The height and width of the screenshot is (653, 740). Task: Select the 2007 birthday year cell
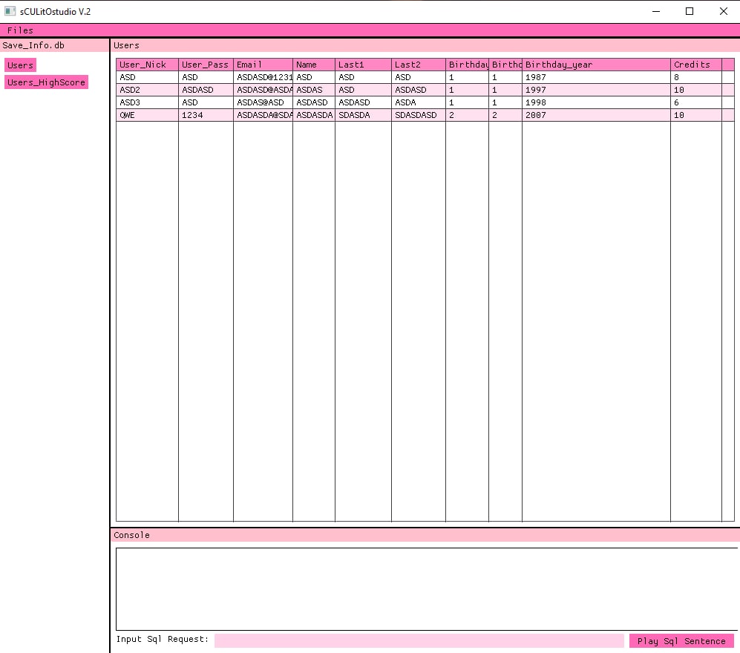tap(596, 115)
